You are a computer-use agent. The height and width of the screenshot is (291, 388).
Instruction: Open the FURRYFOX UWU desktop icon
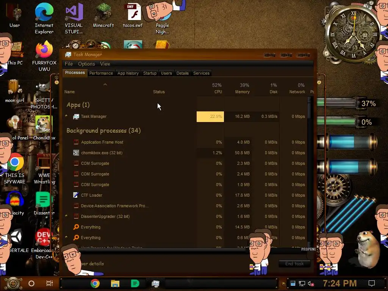click(44, 56)
